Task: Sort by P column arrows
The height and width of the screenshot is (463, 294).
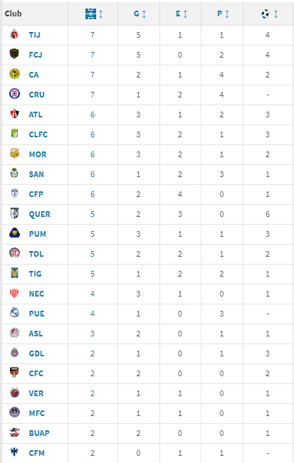Action: pyautogui.click(x=227, y=14)
